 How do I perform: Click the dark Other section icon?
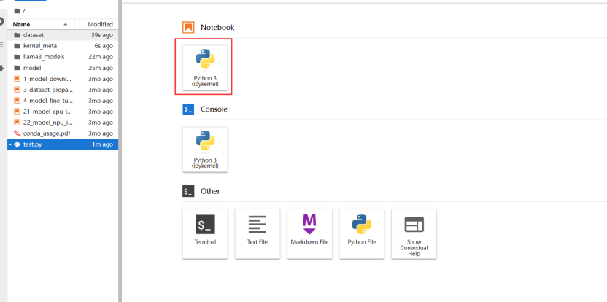point(188,191)
